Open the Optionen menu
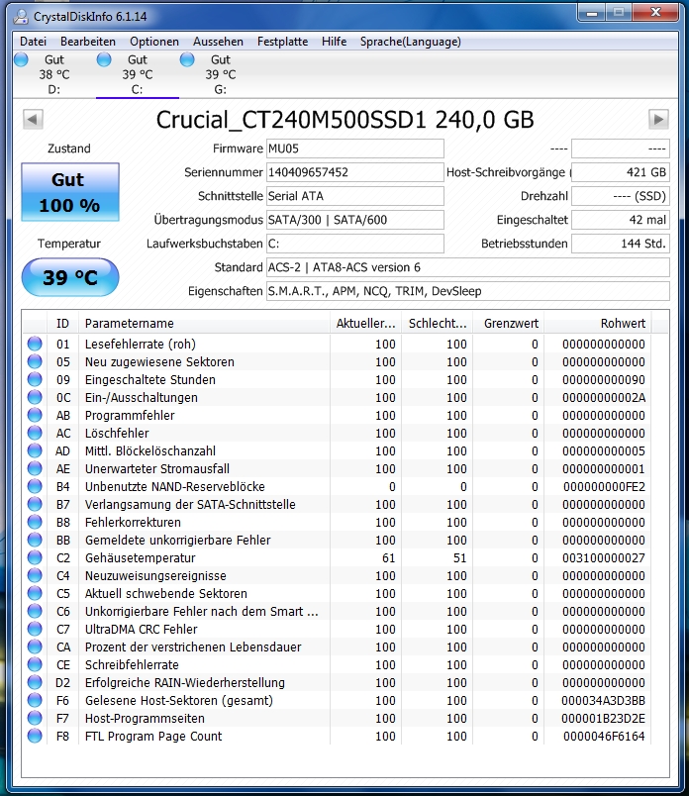The width and height of the screenshot is (689, 796). [x=154, y=42]
